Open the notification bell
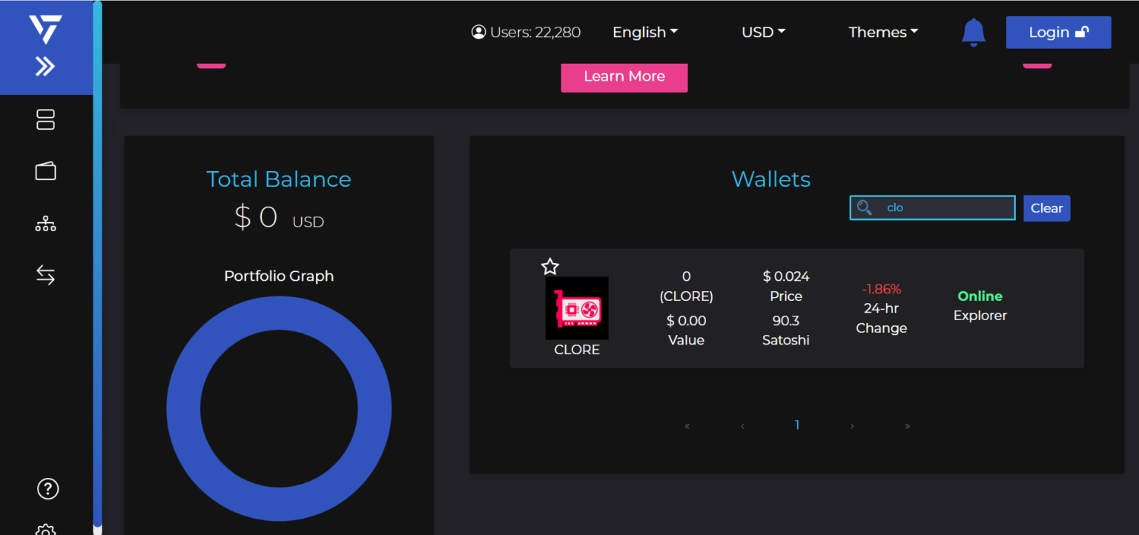The height and width of the screenshot is (535, 1139). (973, 32)
